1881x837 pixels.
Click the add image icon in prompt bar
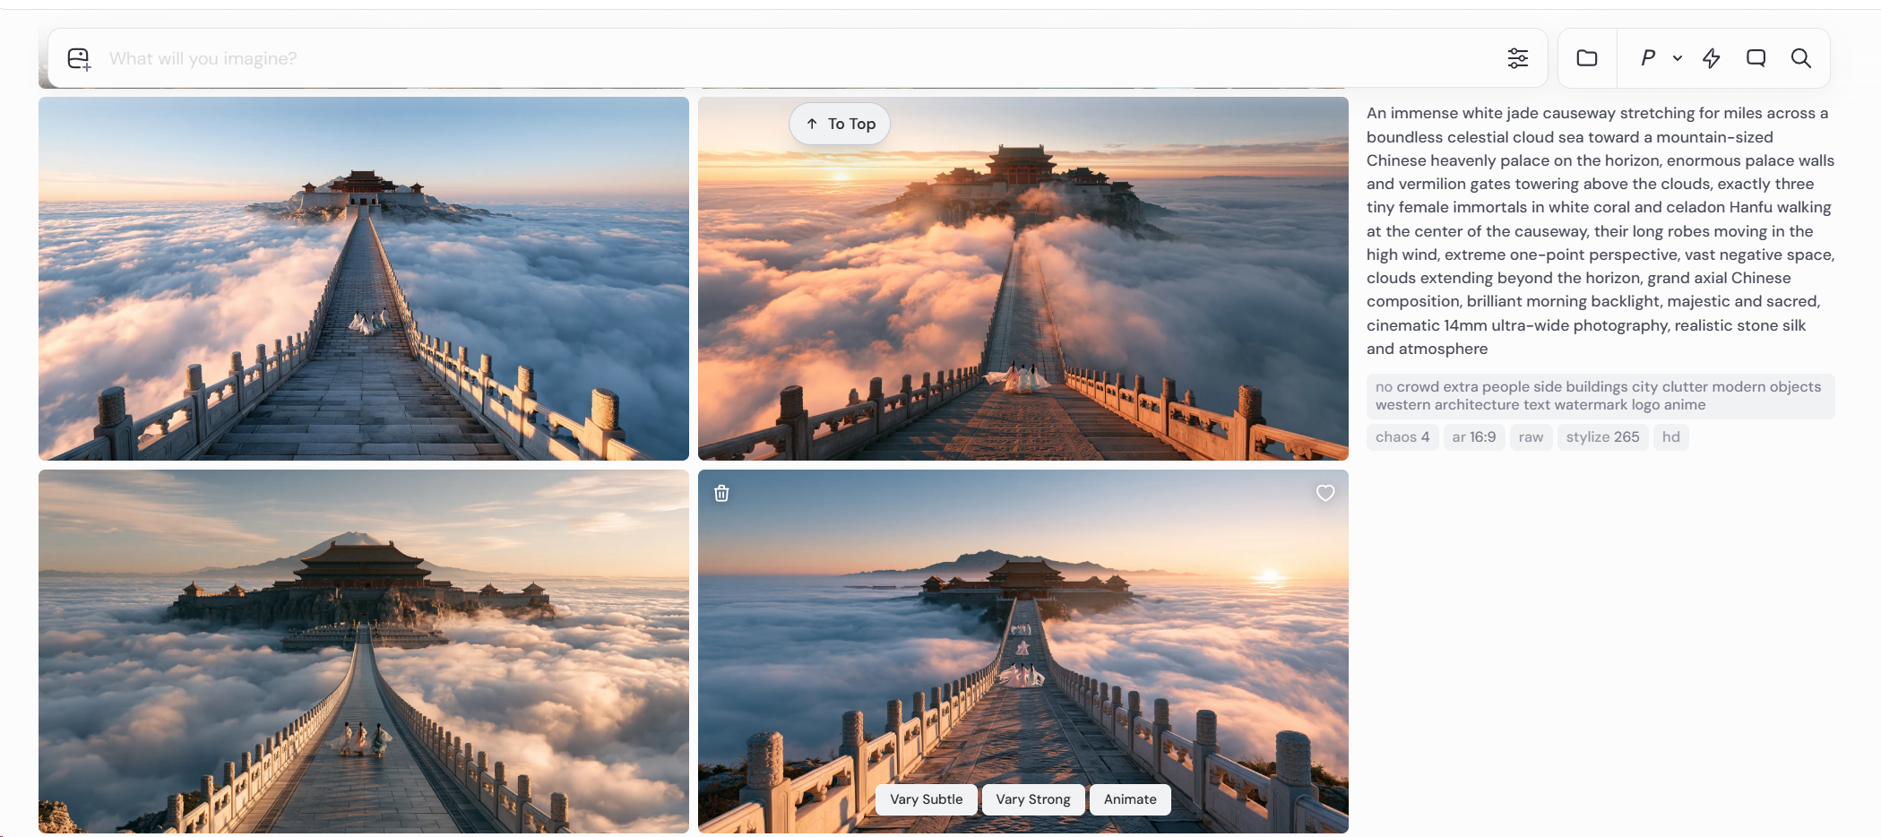pyautogui.click(x=79, y=59)
